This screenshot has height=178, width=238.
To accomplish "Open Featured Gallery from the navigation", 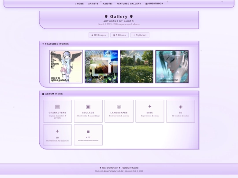I will (129, 4).
